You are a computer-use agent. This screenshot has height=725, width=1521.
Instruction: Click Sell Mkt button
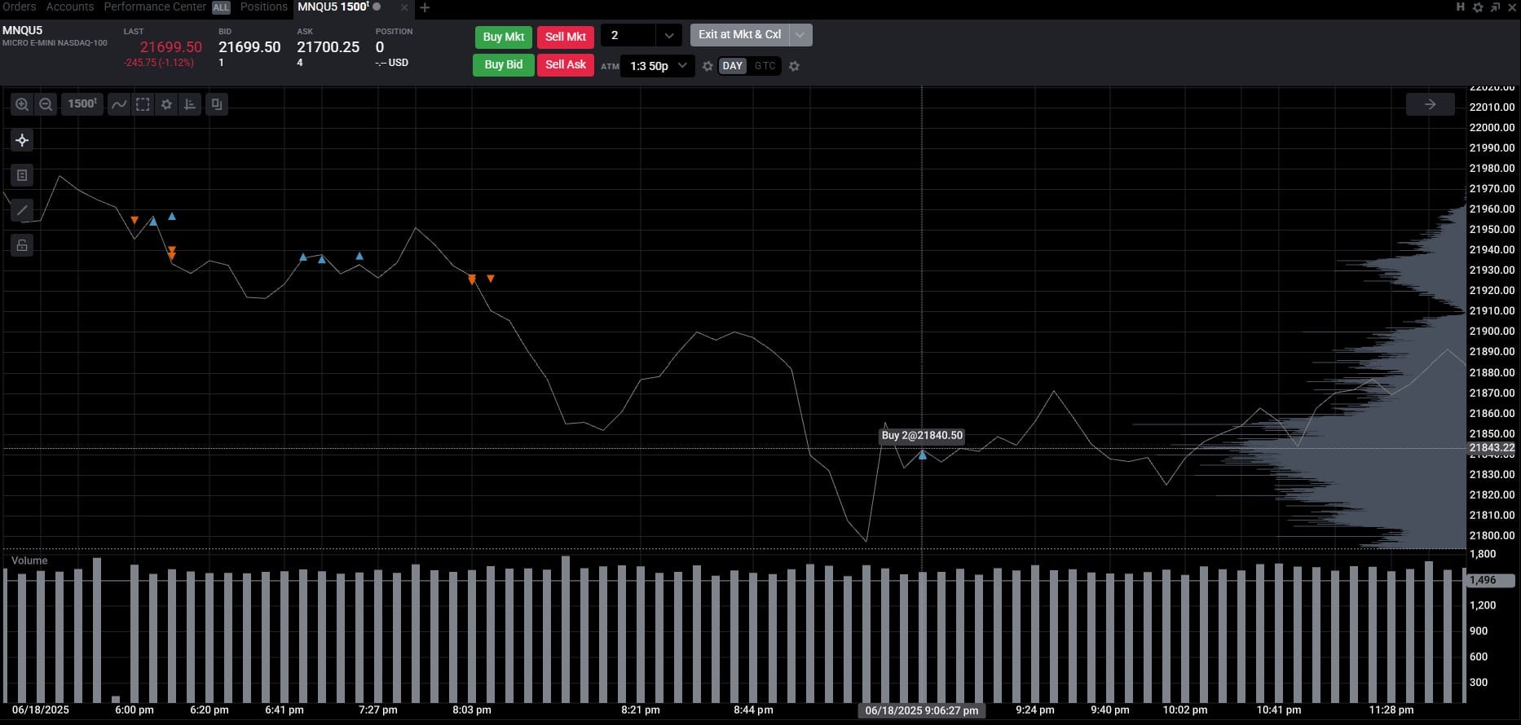click(566, 37)
